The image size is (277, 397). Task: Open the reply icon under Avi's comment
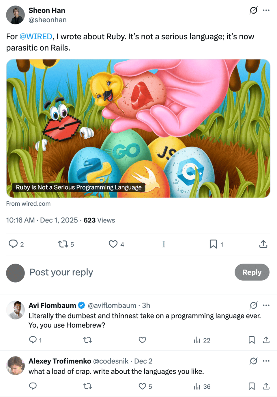point(32,340)
